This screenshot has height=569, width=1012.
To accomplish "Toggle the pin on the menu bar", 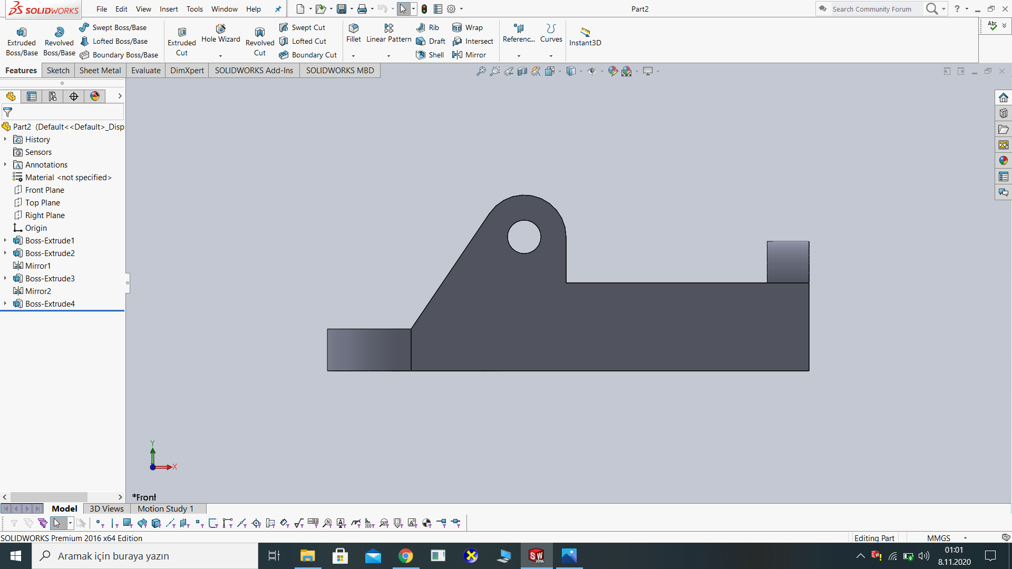I will (x=278, y=9).
